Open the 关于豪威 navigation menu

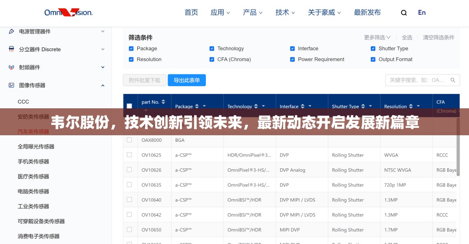pyautogui.click(x=324, y=12)
